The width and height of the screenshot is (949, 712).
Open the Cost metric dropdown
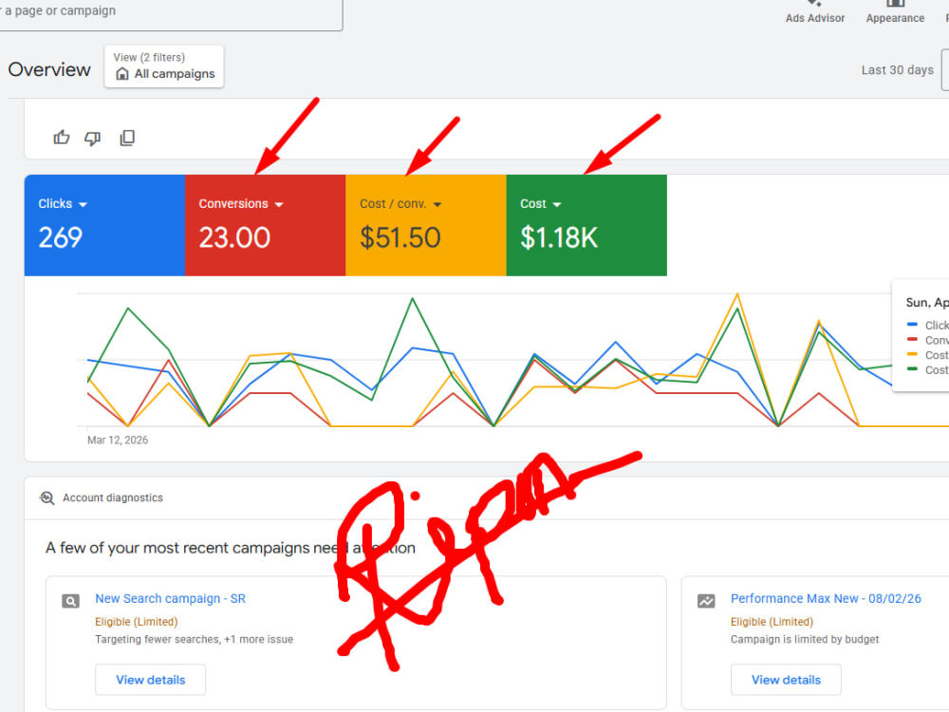point(541,204)
